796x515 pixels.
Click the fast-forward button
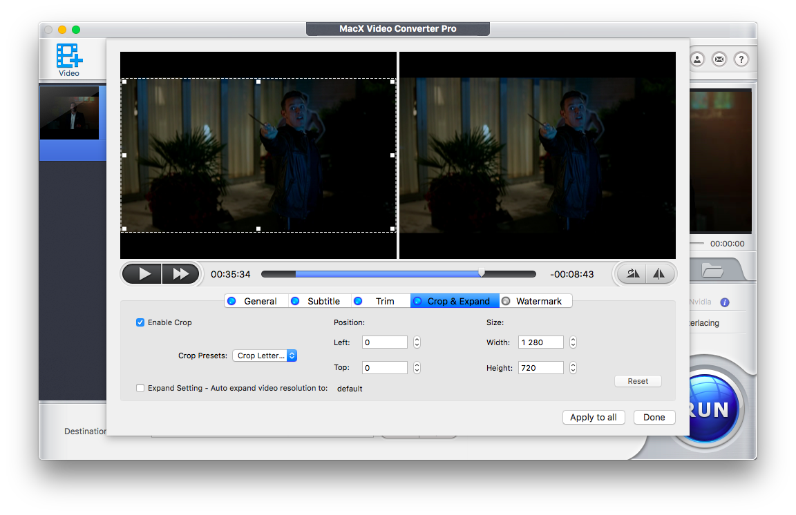point(181,274)
